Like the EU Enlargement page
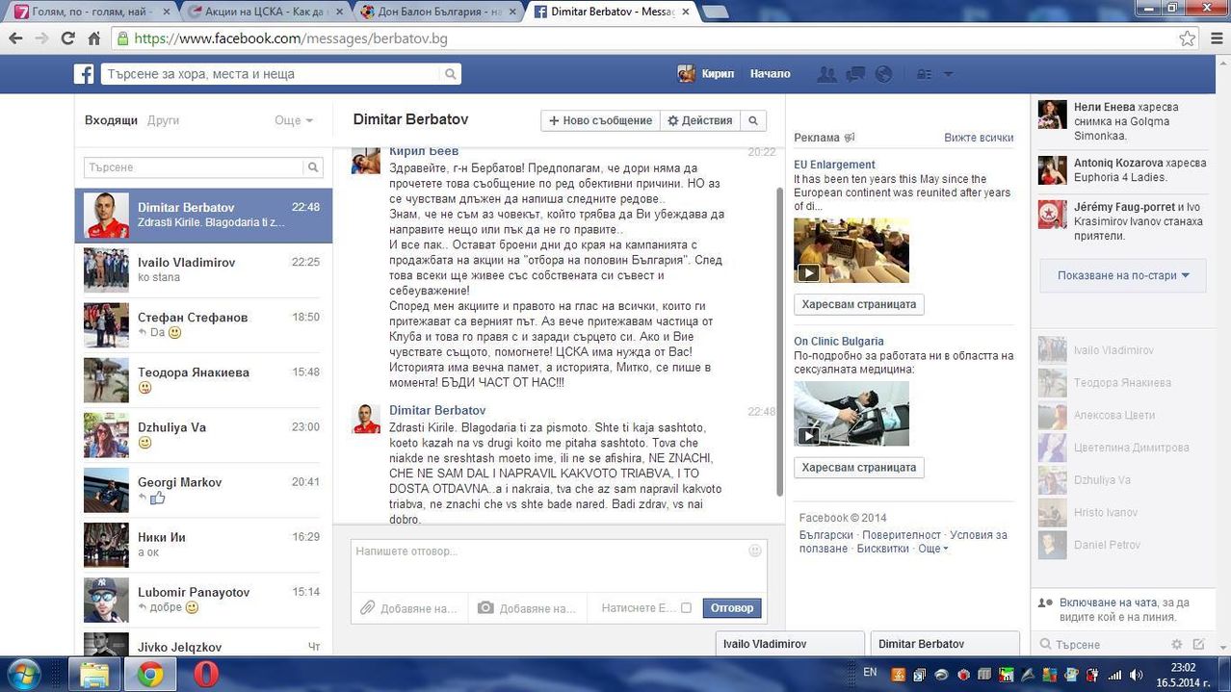The height and width of the screenshot is (692, 1231). point(858,304)
